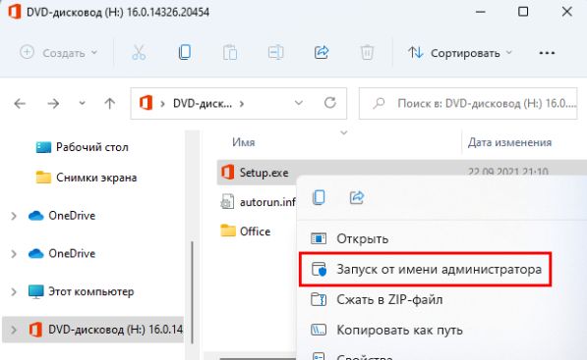The image size is (587, 360).
Task: Expand the second OneDrive tree node
Action: pyautogui.click(x=14, y=254)
